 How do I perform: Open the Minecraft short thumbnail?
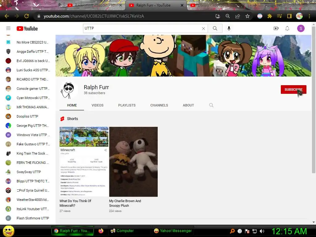[x=84, y=162]
